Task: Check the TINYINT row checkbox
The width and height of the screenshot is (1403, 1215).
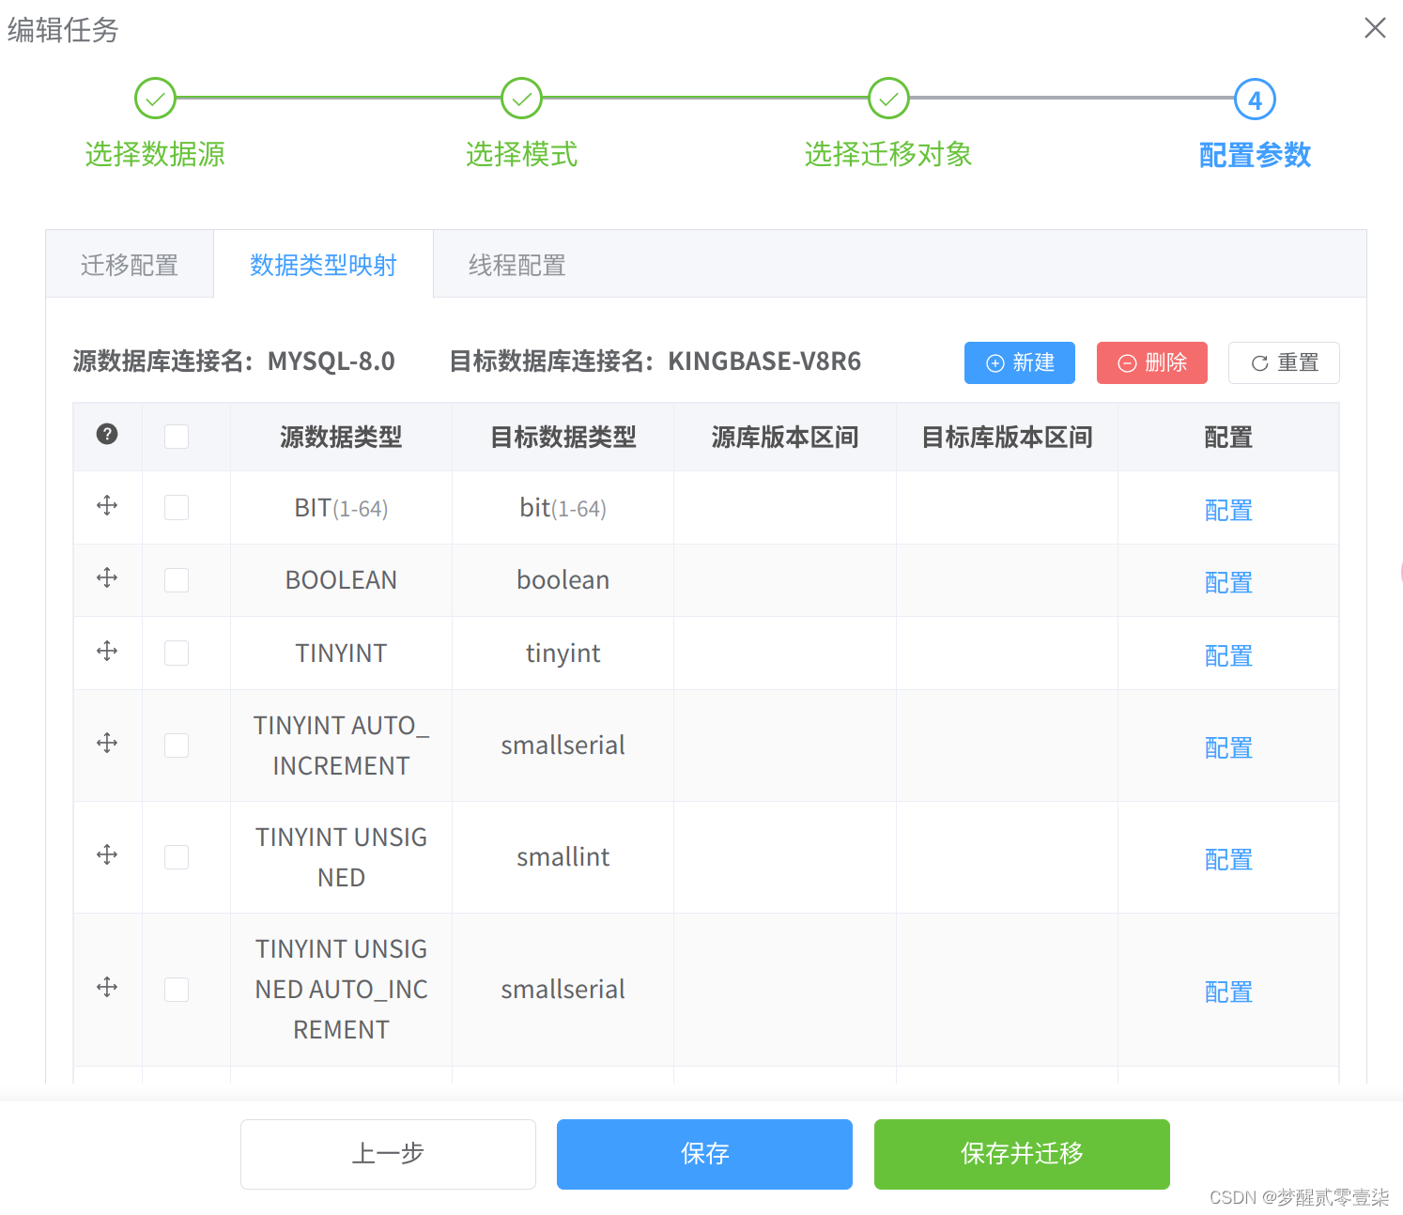Action: (177, 654)
